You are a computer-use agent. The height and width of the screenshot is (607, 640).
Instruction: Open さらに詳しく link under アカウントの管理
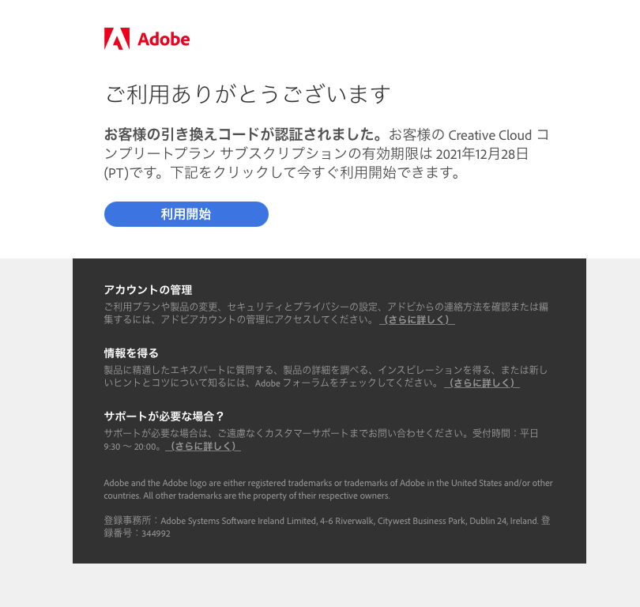417,319
